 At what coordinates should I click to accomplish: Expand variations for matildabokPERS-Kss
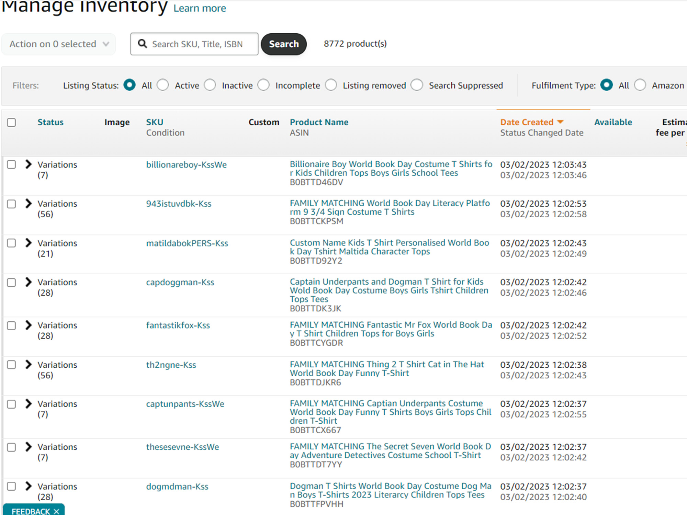tap(29, 243)
